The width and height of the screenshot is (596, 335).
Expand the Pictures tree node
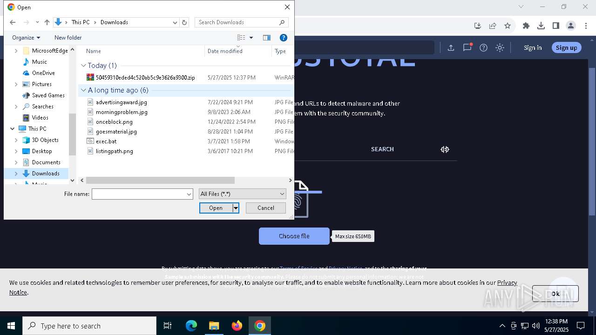pyautogui.click(x=16, y=84)
